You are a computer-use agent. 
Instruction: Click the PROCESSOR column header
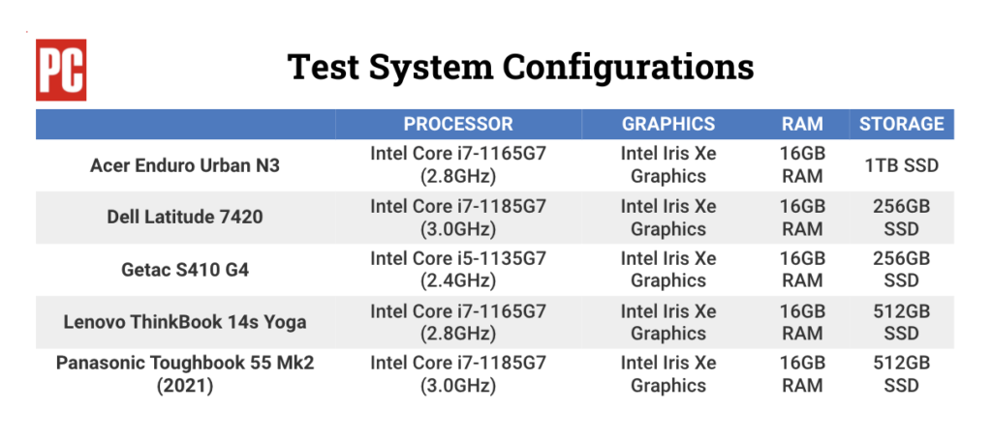click(458, 124)
